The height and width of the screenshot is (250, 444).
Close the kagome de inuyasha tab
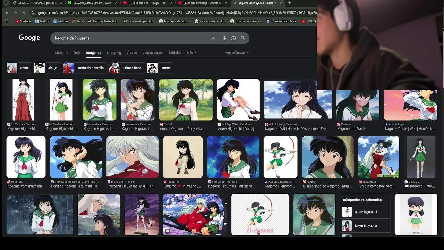[x=281, y=3]
